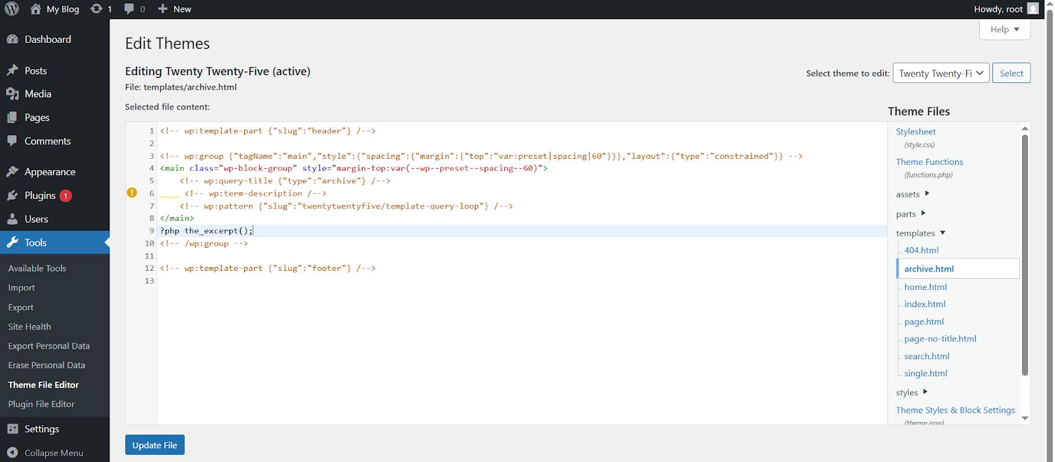Open Import submenu item
Viewport: 1055px width, 462px height.
click(x=22, y=288)
